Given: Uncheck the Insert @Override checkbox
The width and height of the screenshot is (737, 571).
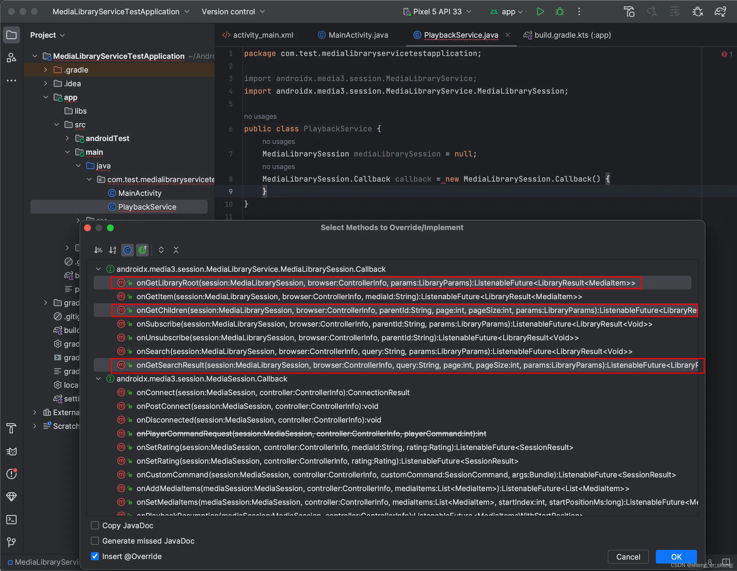Looking at the screenshot, I should (95, 556).
